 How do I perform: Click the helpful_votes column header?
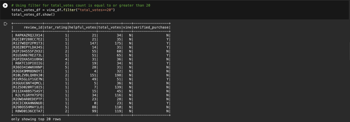(83, 27)
